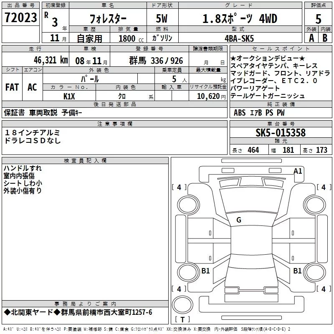This screenshot has height=334, width=334.
Task: Click the shift value FAT
Action: (12, 87)
